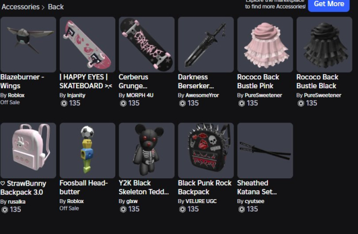This screenshot has height=234, width=358.
Task: Open Cerberus Grunge skateboard thumbnail
Action: tap(146, 44)
